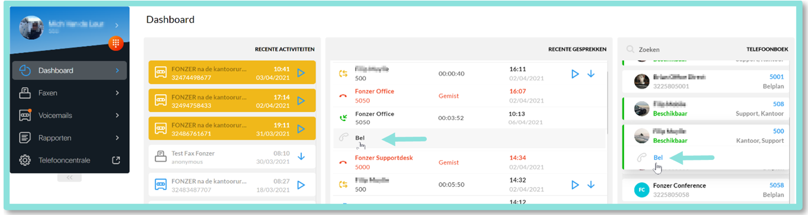Click the user profile photo in sidebar
This screenshot has height=215, width=808.
coord(32,27)
